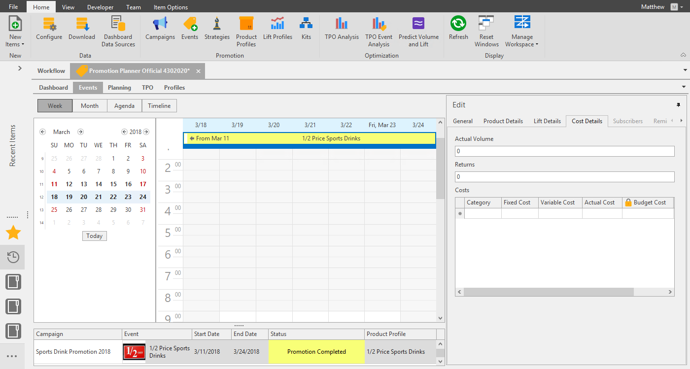
Task: Expand the left navigation pane
Action: pyautogui.click(x=20, y=68)
